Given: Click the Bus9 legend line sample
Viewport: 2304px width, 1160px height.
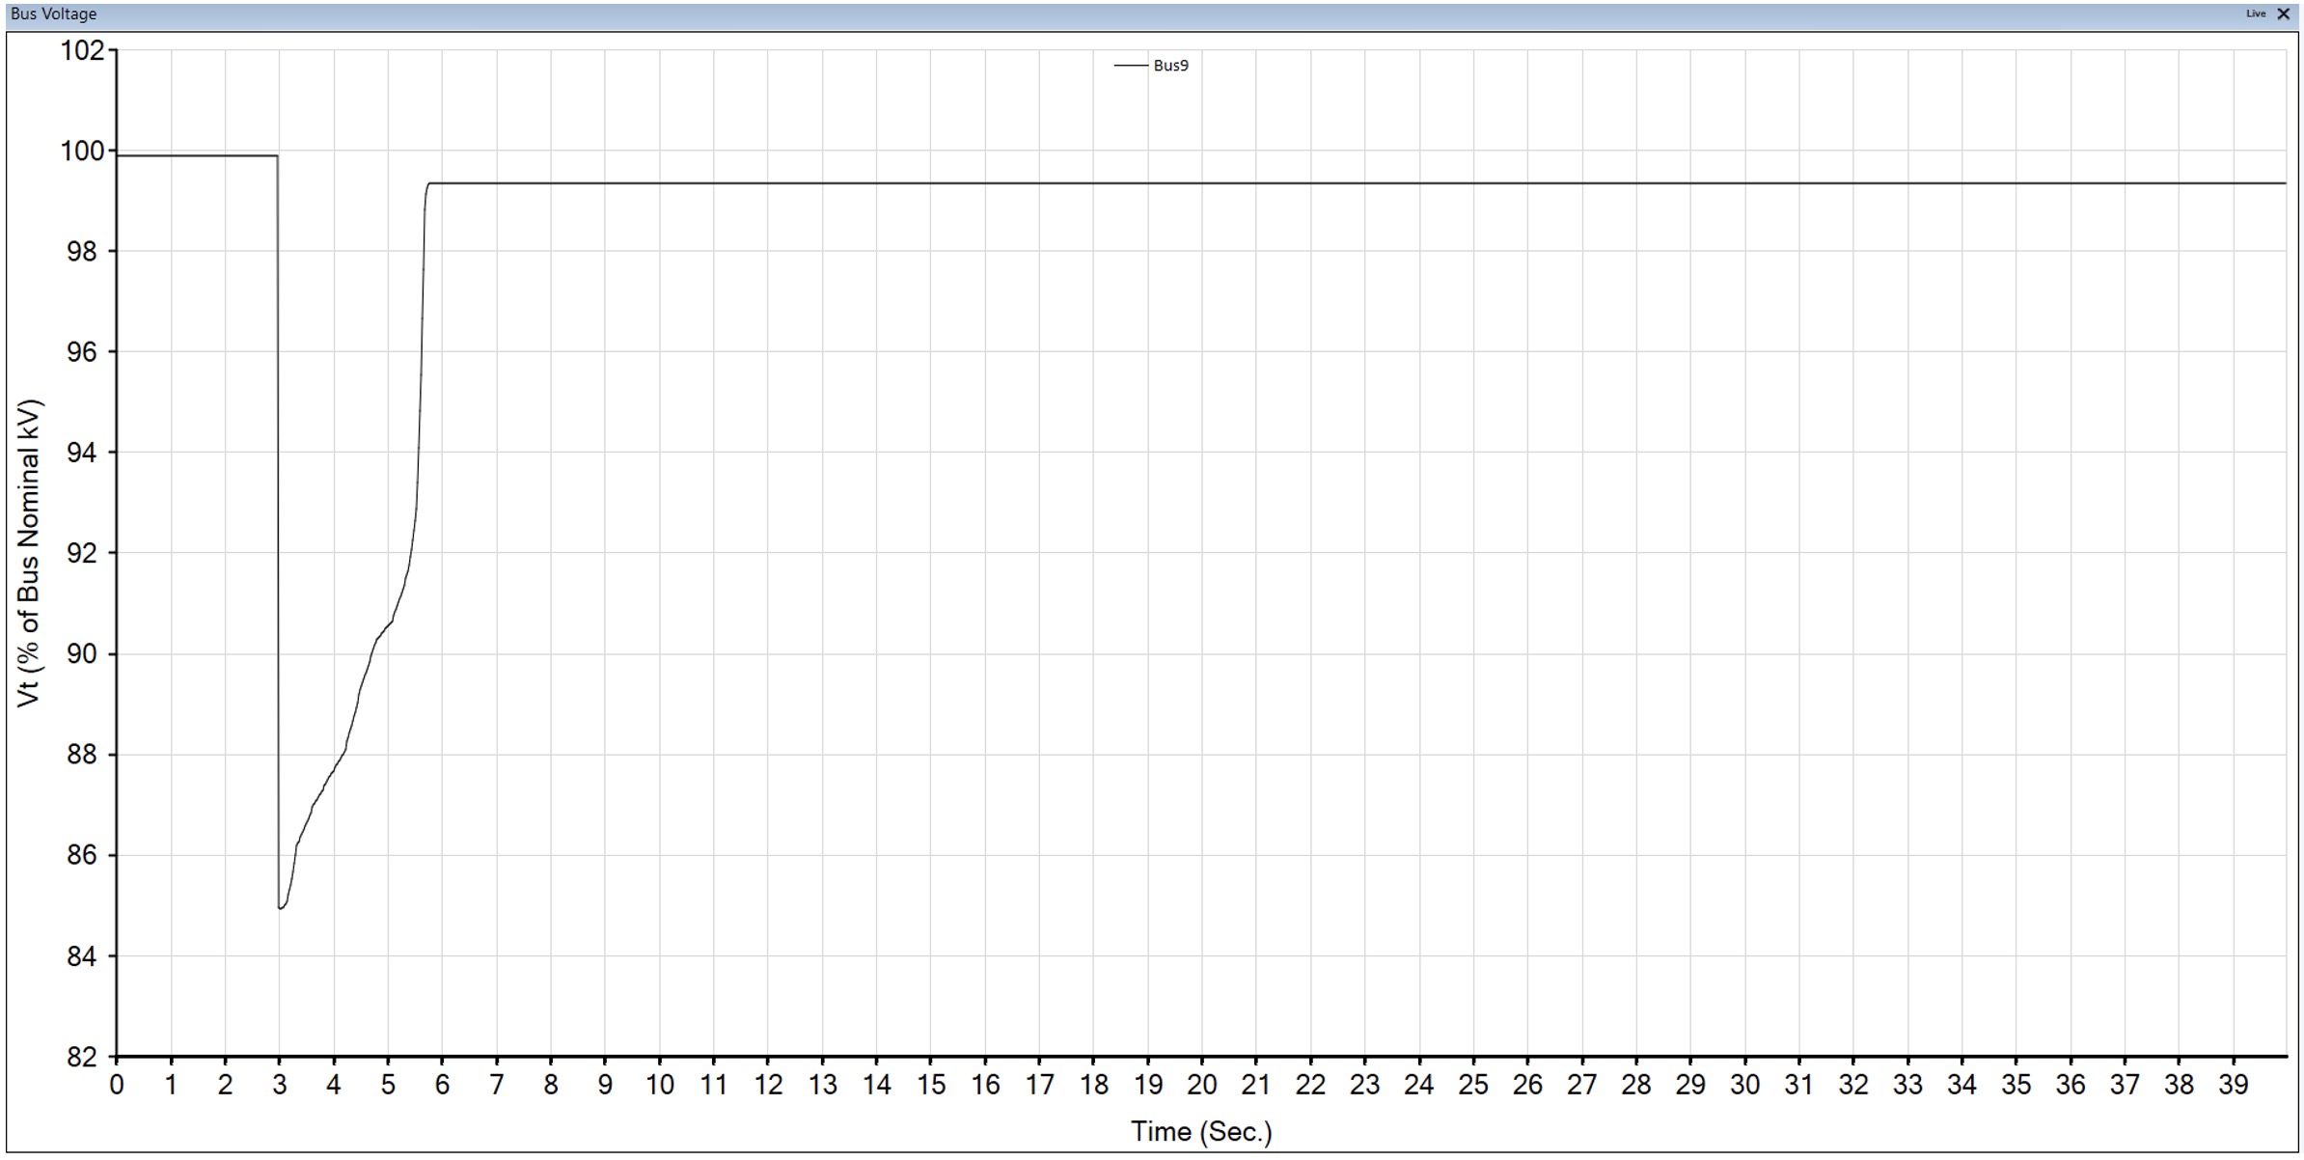Looking at the screenshot, I should [1131, 66].
